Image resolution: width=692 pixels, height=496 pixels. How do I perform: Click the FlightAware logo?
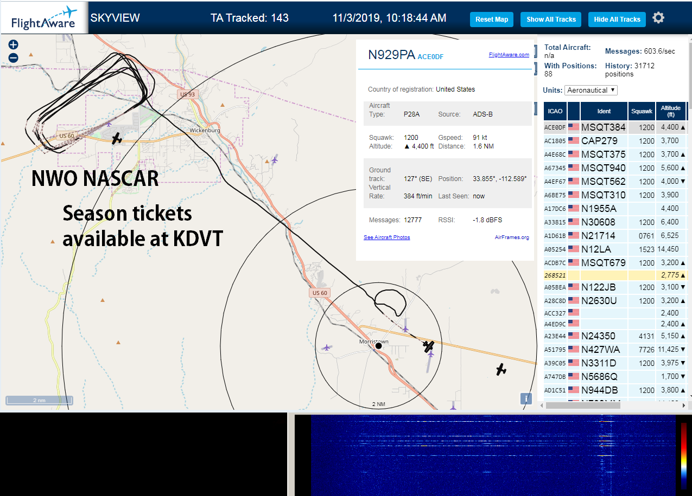(44, 18)
